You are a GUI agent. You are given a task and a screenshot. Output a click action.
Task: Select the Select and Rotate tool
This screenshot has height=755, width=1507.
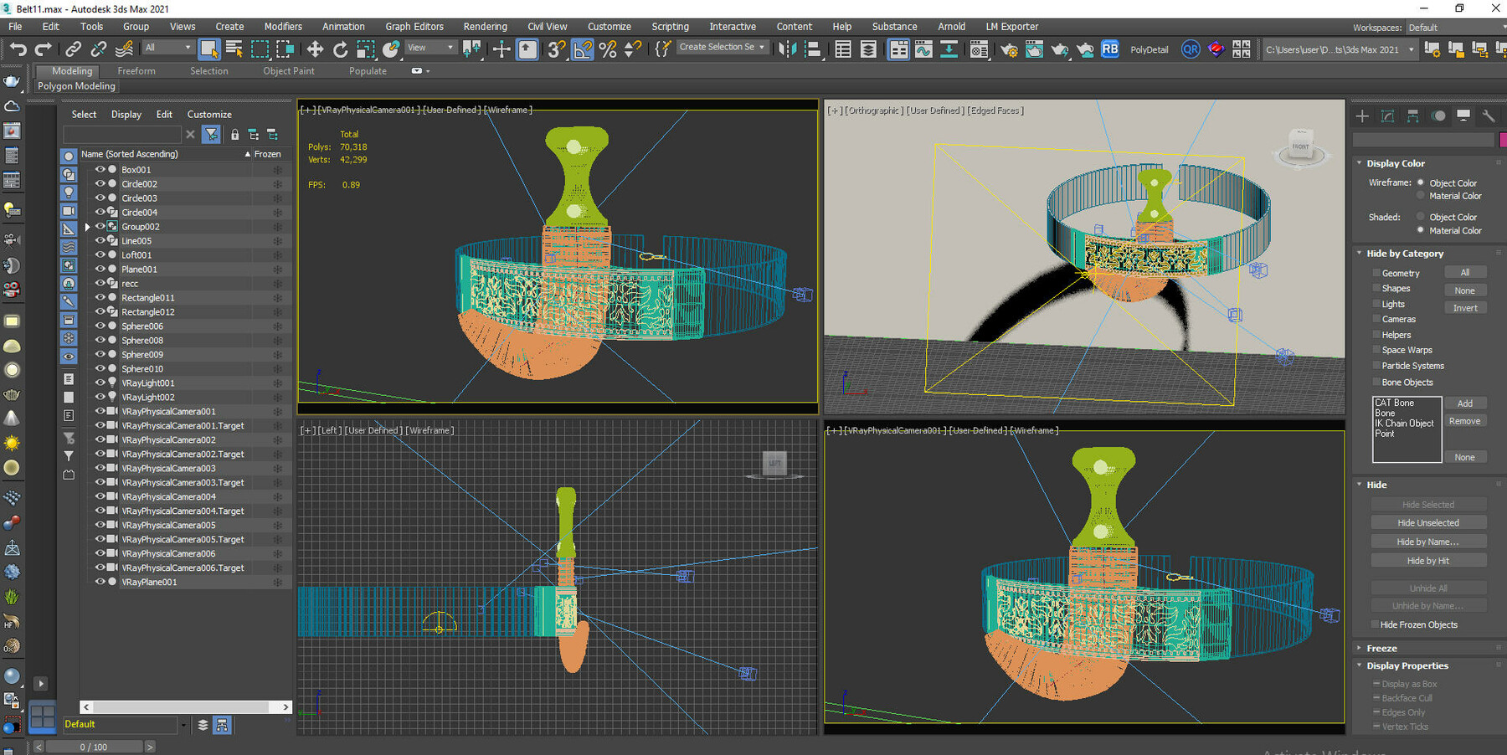tap(340, 49)
